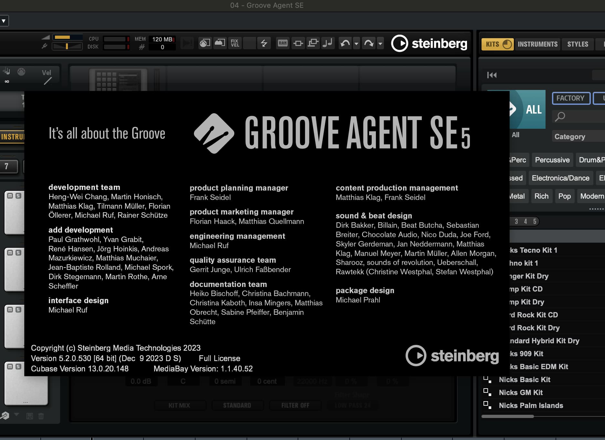
Task: Open the FILTER OFF dropdown
Action: (295, 405)
